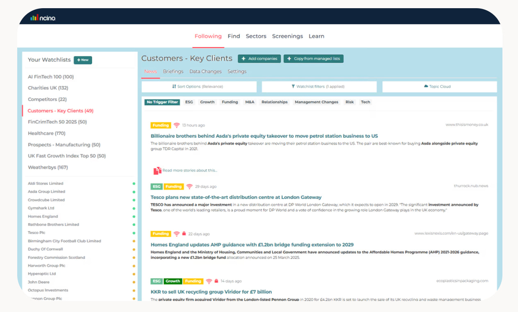Open the watchlist Settings sub-tab
This screenshot has height=312, width=518.
tap(237, 71)
